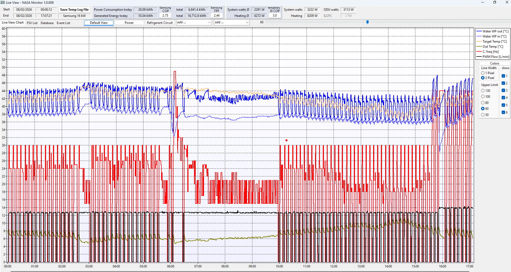
Task: Toggle show checkbox 3 for Target Temp
Action: click(503, 90)
